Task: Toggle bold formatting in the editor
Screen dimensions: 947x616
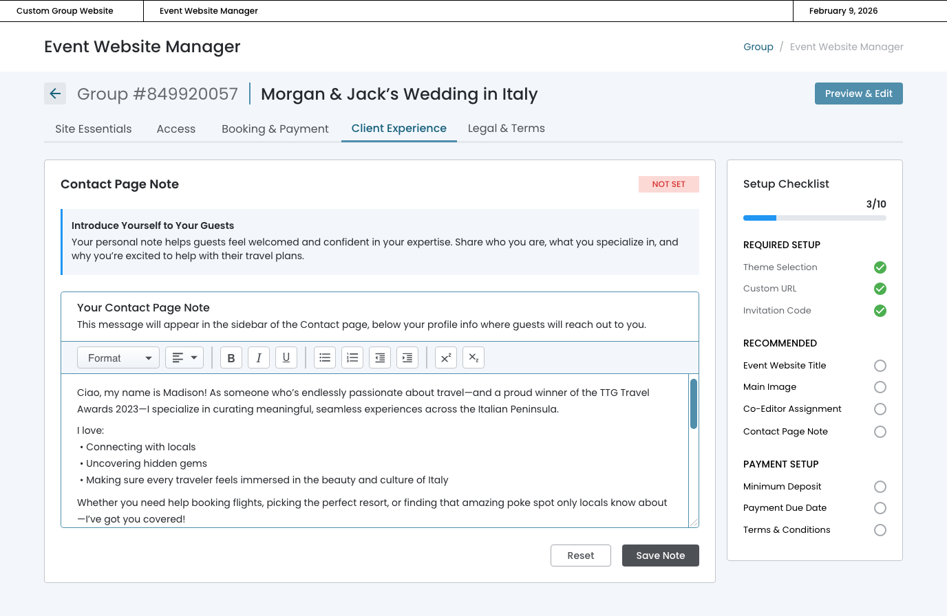Action: (x=231, y=357)
